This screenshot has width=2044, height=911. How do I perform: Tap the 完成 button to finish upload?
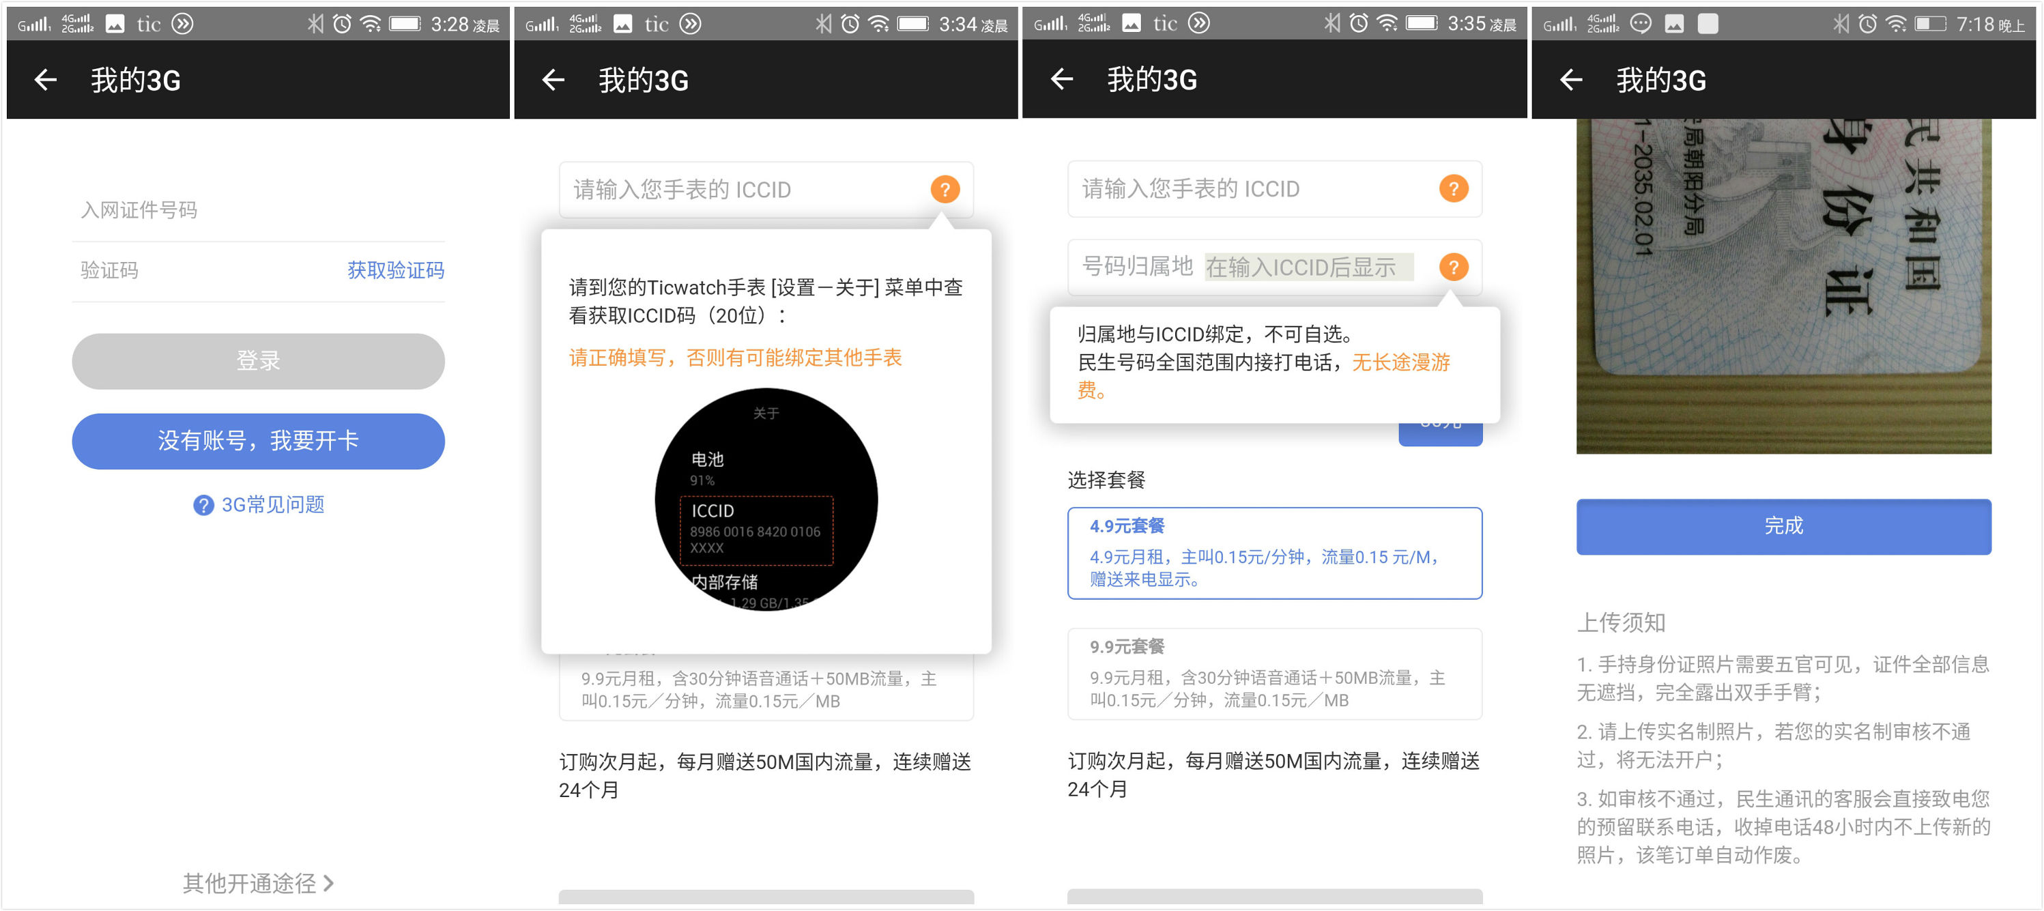1783,526
